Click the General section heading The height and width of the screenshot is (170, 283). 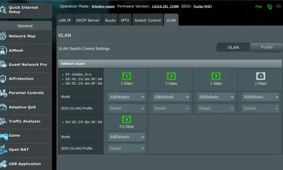tap(25, 26)
